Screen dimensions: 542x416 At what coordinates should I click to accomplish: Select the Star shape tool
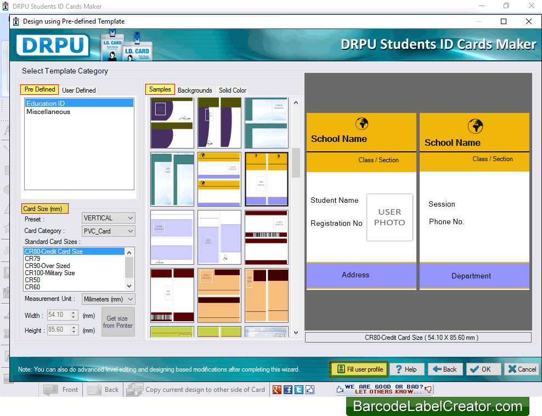point(6,229)
